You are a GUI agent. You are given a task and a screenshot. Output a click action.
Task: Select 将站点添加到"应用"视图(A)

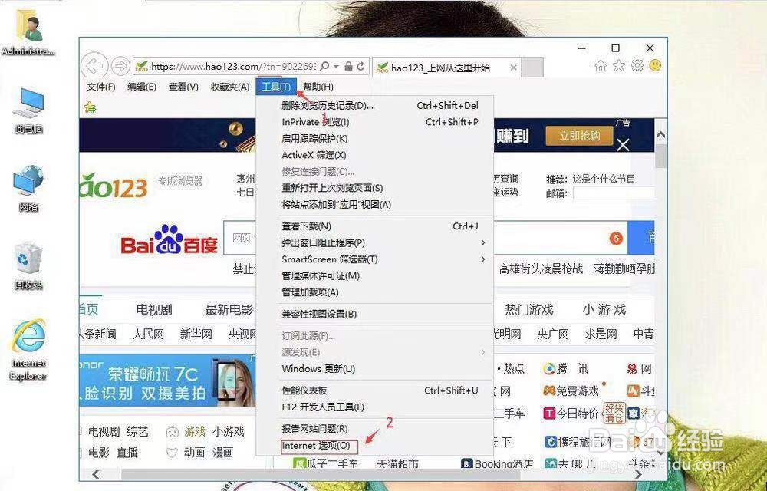pyautogui.click(x=375, y=204)
